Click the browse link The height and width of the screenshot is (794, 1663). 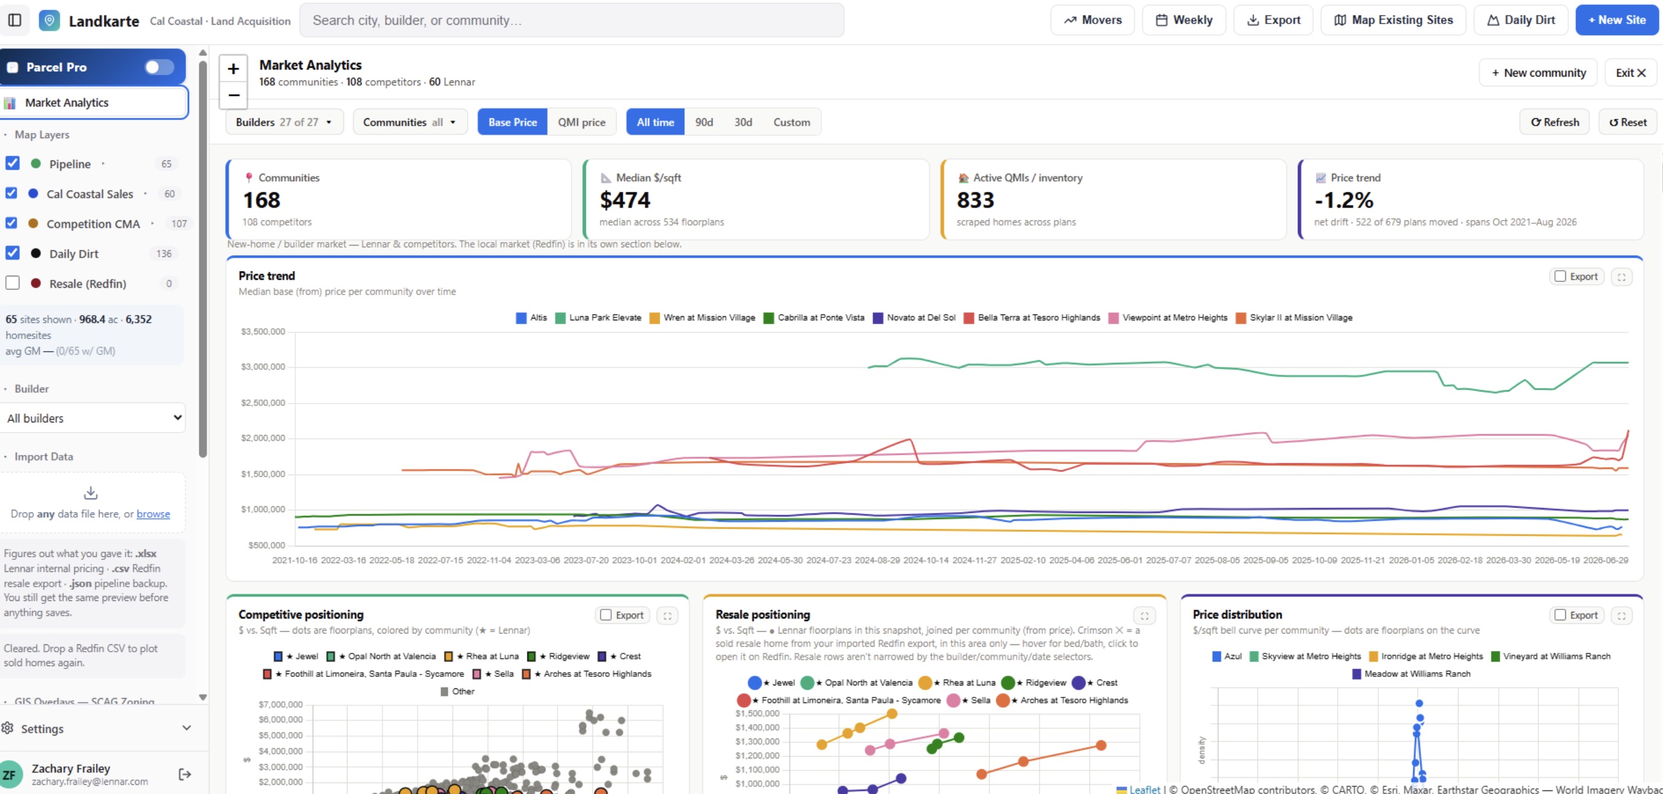[153, 514]
